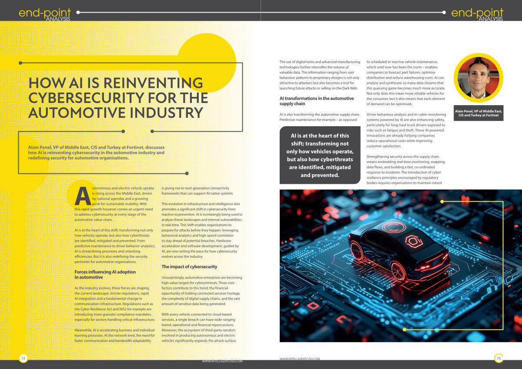Click the article headline 'HOW AI IS REINVENTING CYBERSECURITY FOR THE AUTOMOTIVE INDUSTRY'

[118, 98]
